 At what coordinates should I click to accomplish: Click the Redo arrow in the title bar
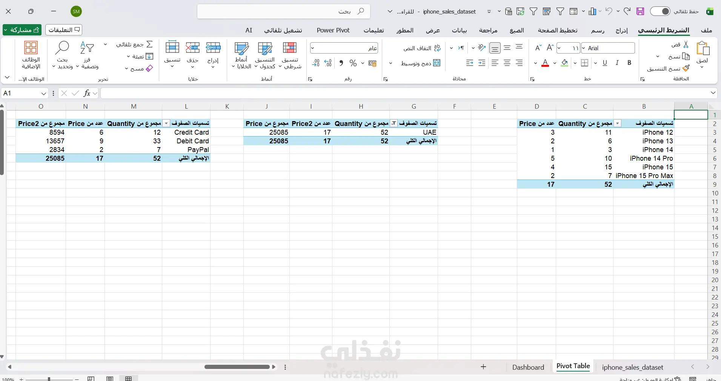click(627, 11)
